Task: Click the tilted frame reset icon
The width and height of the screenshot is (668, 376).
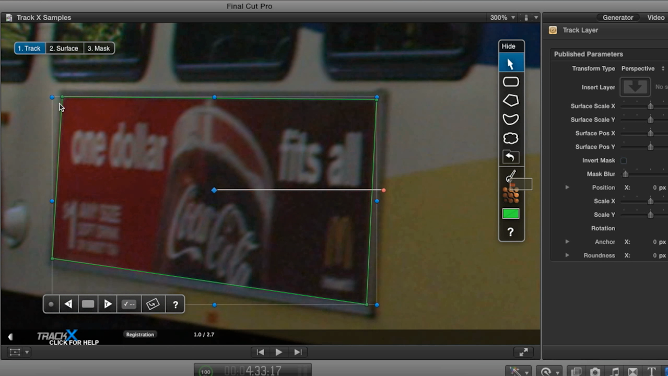Action: pyautogui.click(x=153, y=304)
